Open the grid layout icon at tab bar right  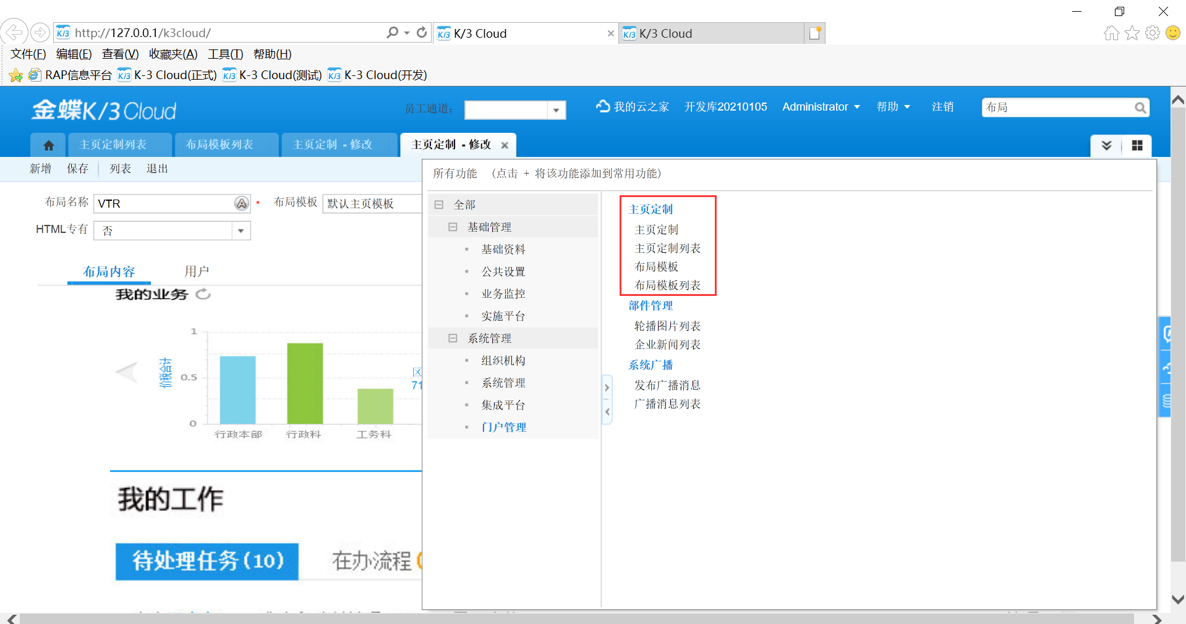tap(1137, 145)
